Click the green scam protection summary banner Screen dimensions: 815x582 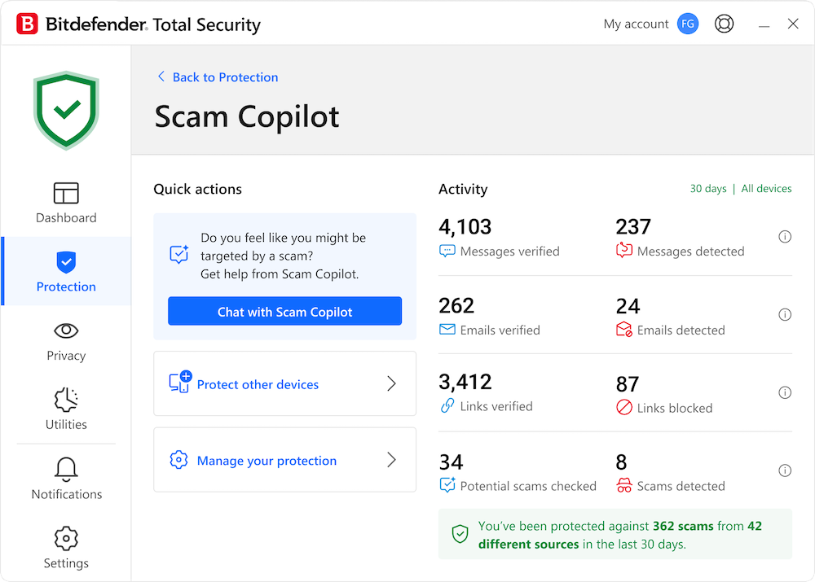click(615, 535)
